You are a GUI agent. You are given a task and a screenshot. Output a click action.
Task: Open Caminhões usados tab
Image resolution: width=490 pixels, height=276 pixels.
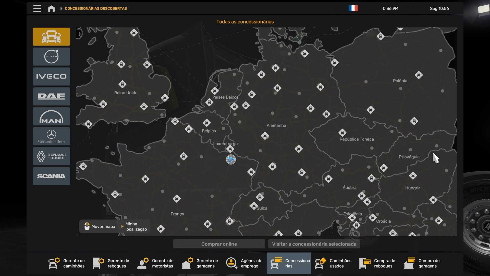[333, 263]
